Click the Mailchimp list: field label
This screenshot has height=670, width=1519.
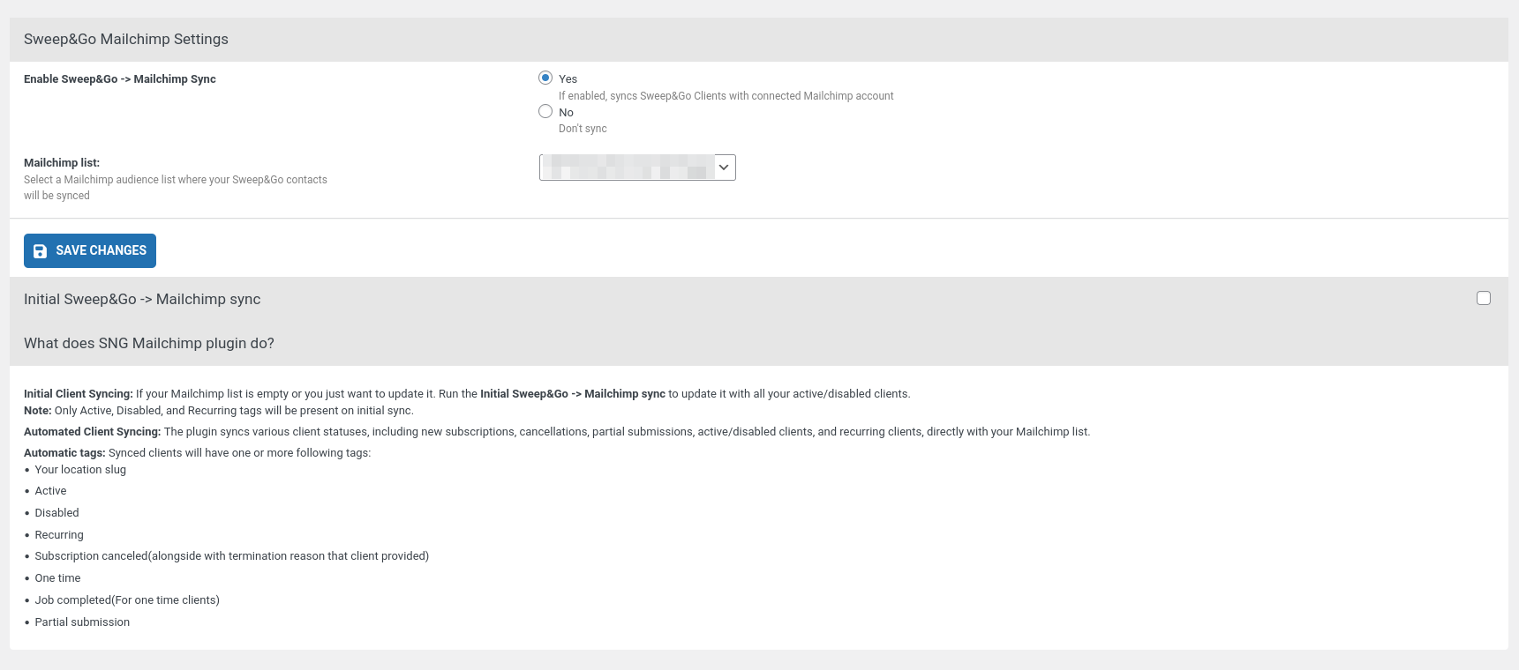62,163
